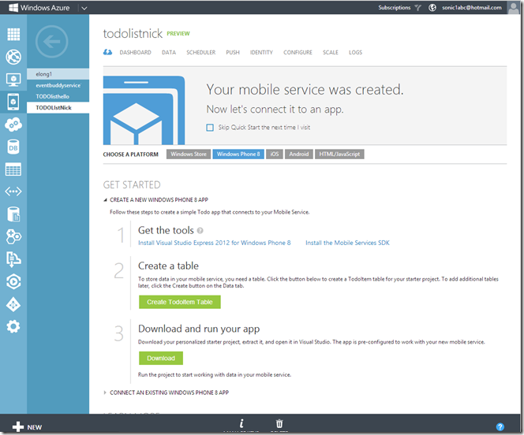Switch to the Scale tab
This screenshot has height=435, width=524.
331,52
